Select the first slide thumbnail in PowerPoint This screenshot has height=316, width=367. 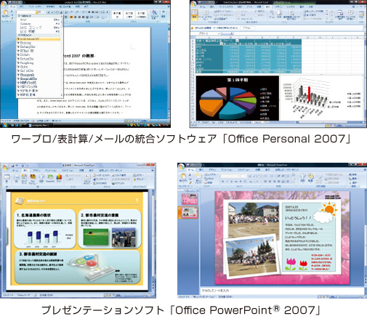[190, 199]
